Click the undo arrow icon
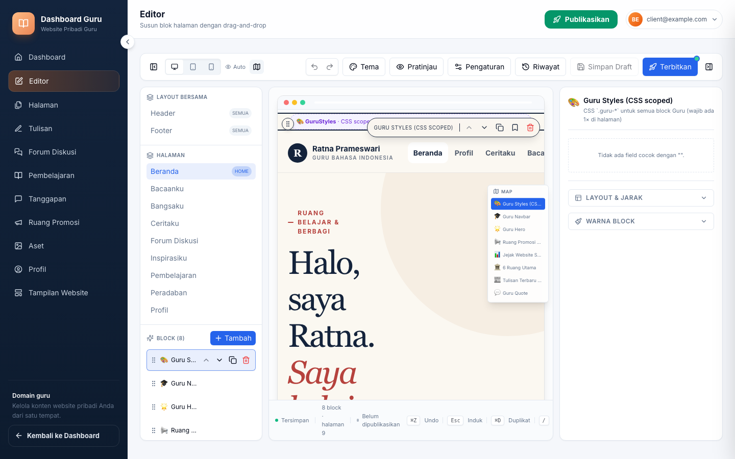 pos(314,67)
